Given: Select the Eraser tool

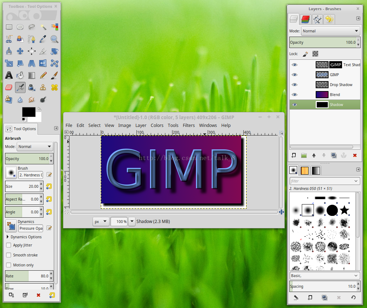Looking at the screenshot, I should (x=9, y=87).
